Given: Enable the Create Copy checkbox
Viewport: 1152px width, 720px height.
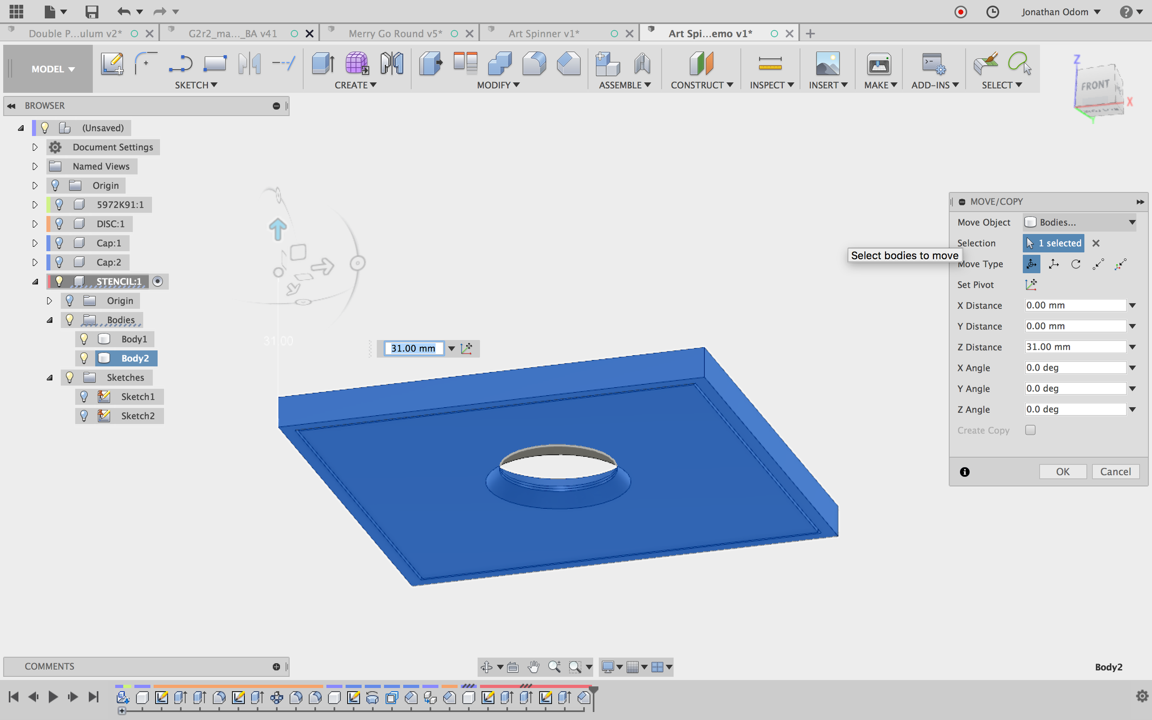Looking at the screenshot, I should pyautogui.click(x=1030, y=430).
